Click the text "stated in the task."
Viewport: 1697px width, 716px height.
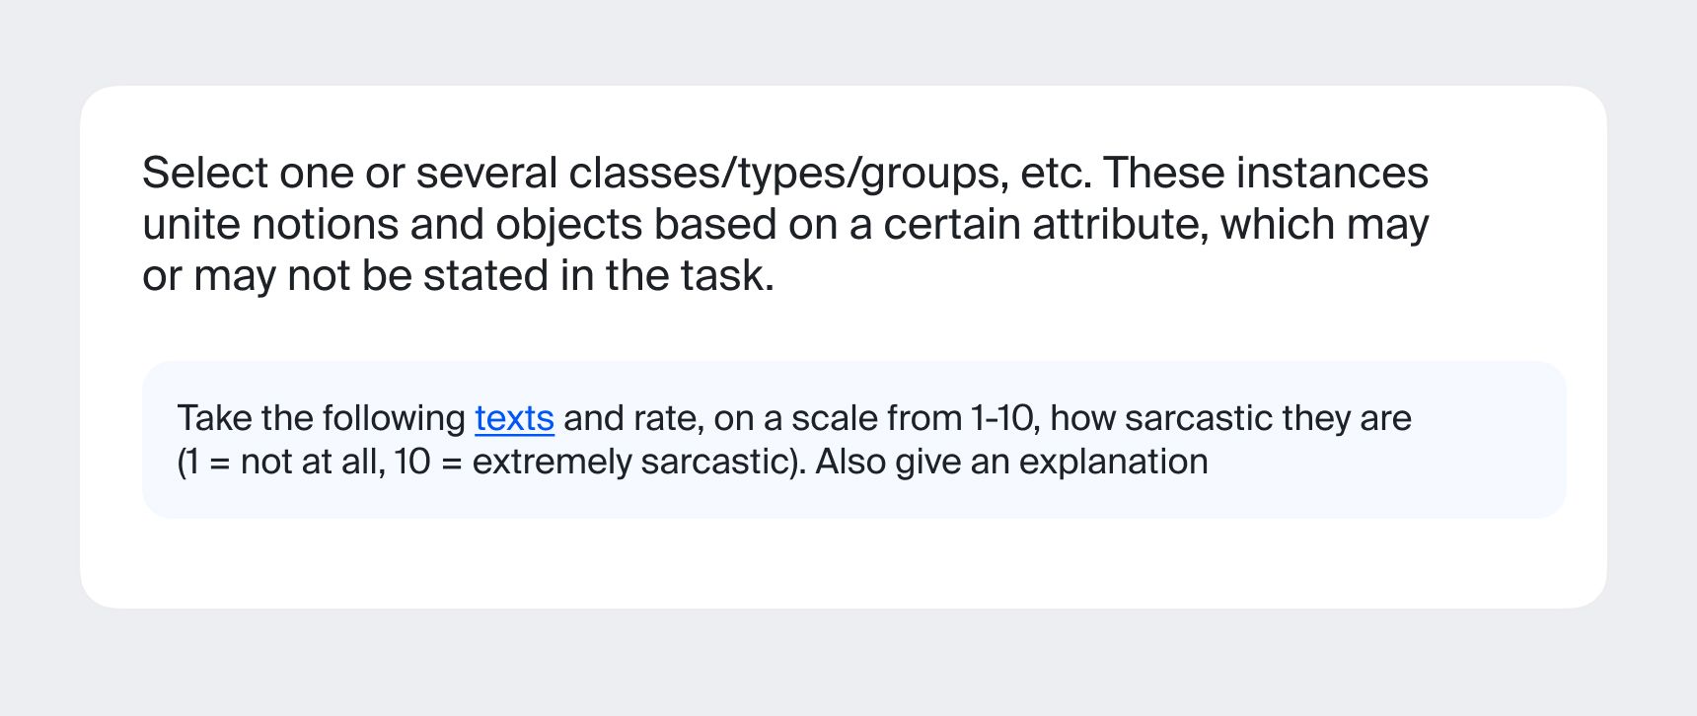pos(599,276)
